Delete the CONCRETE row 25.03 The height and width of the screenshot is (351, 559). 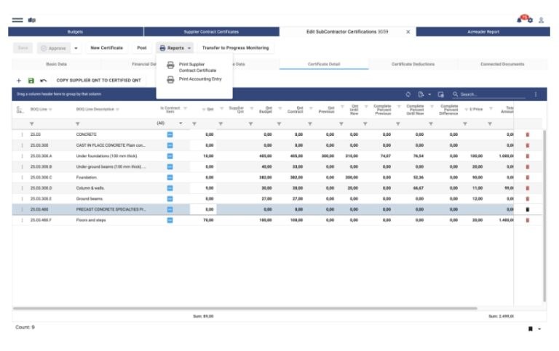click(528, 134)
